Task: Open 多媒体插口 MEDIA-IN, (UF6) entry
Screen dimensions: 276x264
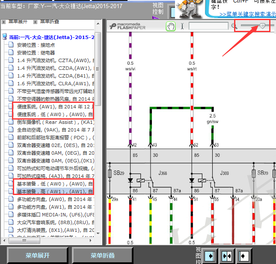Action: coord(56,215)
